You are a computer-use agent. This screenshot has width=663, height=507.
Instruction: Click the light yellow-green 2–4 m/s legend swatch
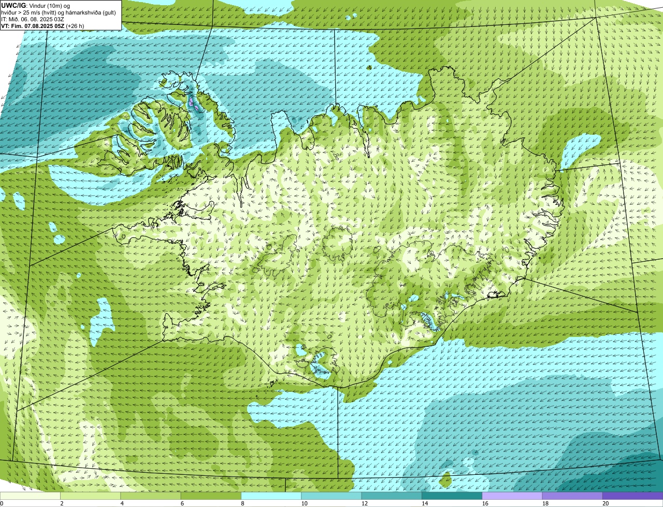pyautogui.click(x=92, y=496)
